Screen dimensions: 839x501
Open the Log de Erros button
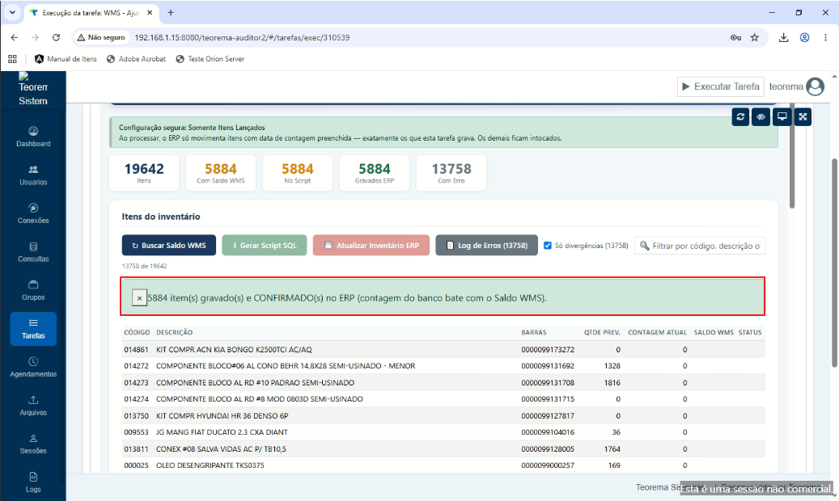coord(486,246)
